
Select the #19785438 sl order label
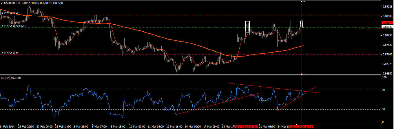point(10,13)
